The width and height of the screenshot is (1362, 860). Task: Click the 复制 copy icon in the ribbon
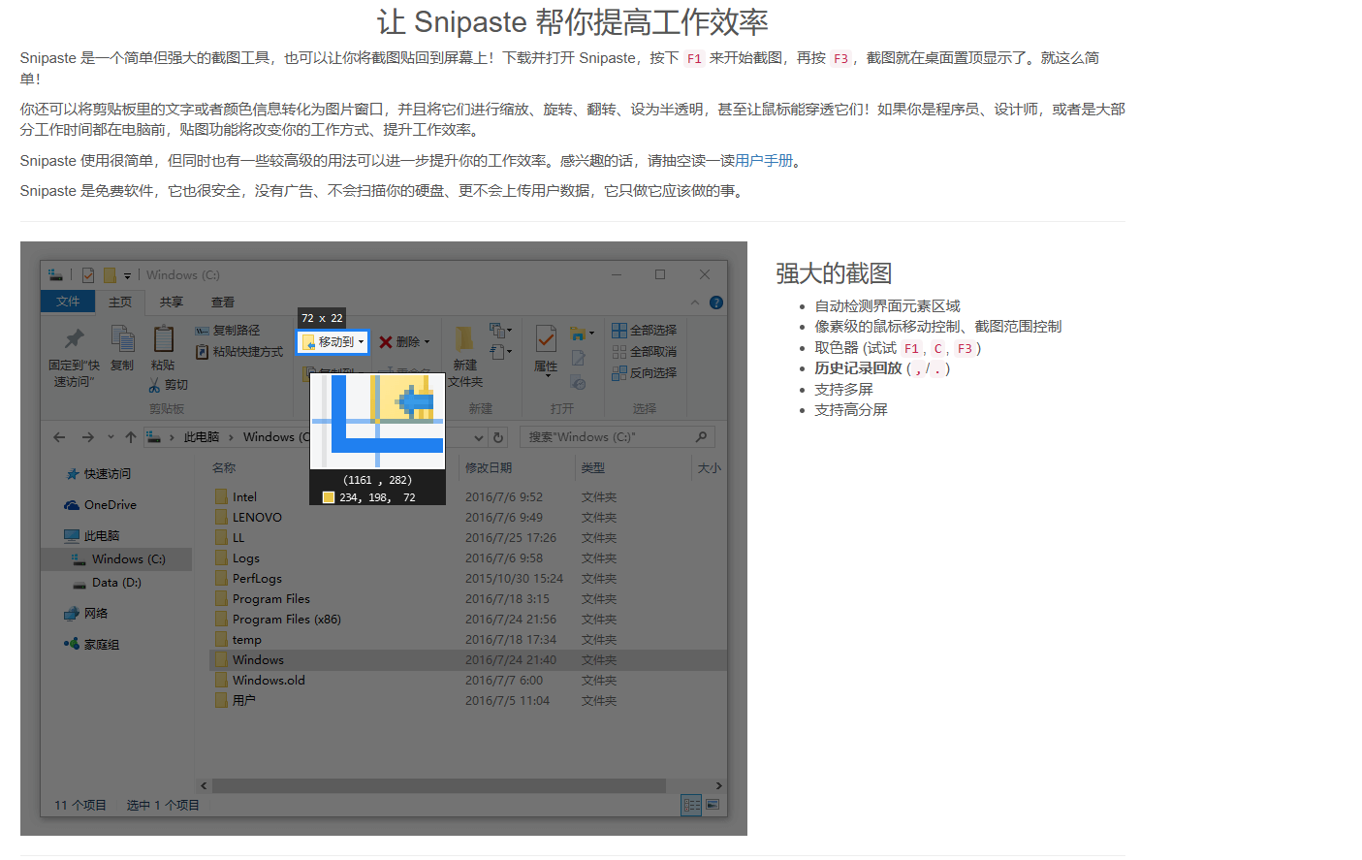click(x=122, y=338)
